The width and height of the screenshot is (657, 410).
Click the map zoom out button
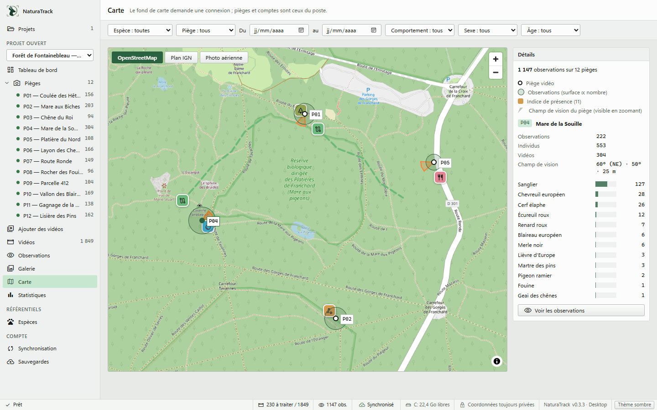click(x=495, y=72)
